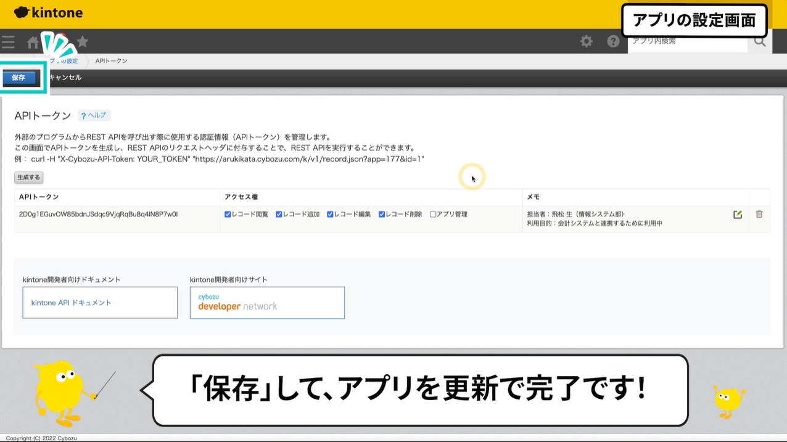
Task: Select the token string 2D0g1EGuvOW85bdn...
Action: click(99, 215)
